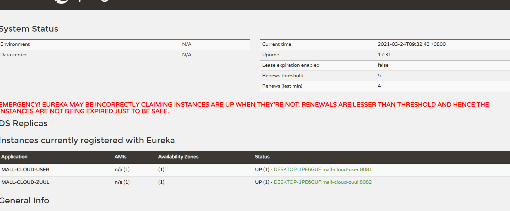Select the Lease expiration enabled value false
Viewport: 510px width, 211px height.
click(x=383, y=65)
